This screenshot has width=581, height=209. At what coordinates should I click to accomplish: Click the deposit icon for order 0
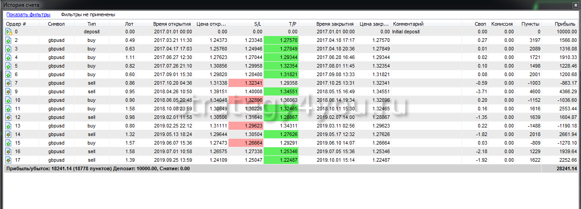point(8,32)
